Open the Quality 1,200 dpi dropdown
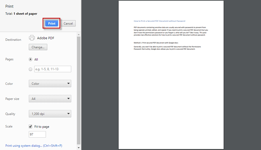261x150 pixels. click(x=50, y=114)
